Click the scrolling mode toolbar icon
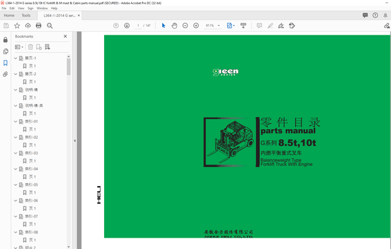The height and width of the screenshot is (249, 391). click(243, 25)
